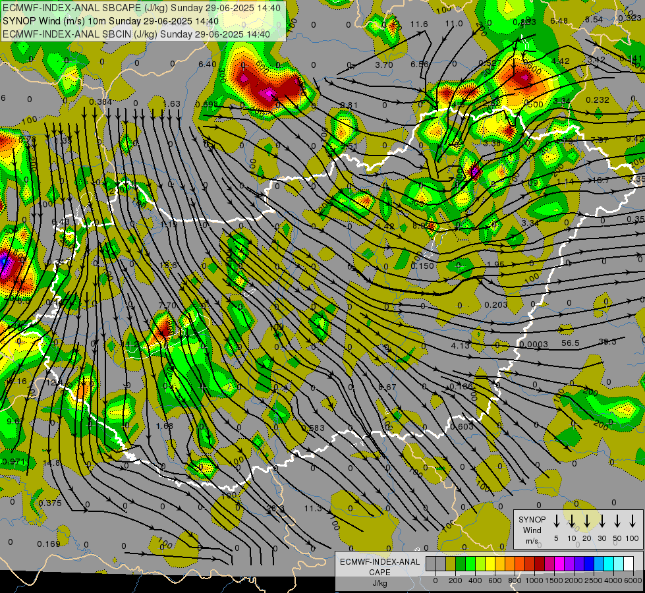Image resolution: width=645 pixels, height=593 pixels.
Task: Click the 10 m/s wind arrow in legend
Action: 572,521
